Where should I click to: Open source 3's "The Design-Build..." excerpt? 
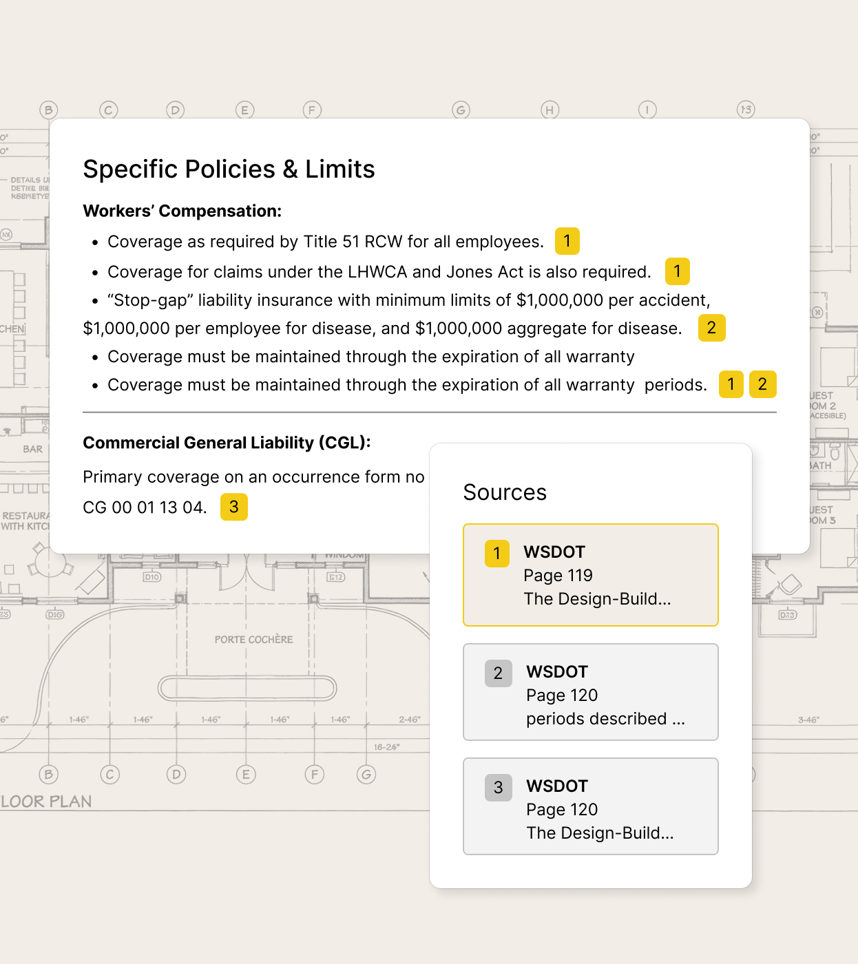click(599, 832)
